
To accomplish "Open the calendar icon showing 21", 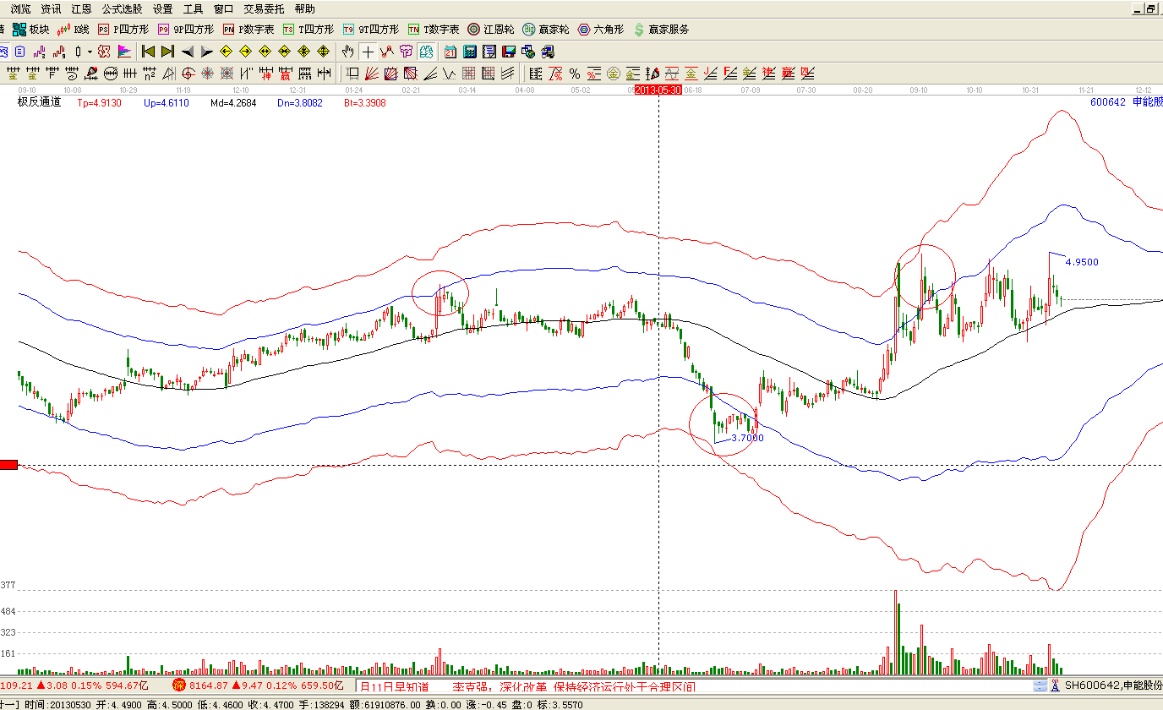I will coord(451,51).
